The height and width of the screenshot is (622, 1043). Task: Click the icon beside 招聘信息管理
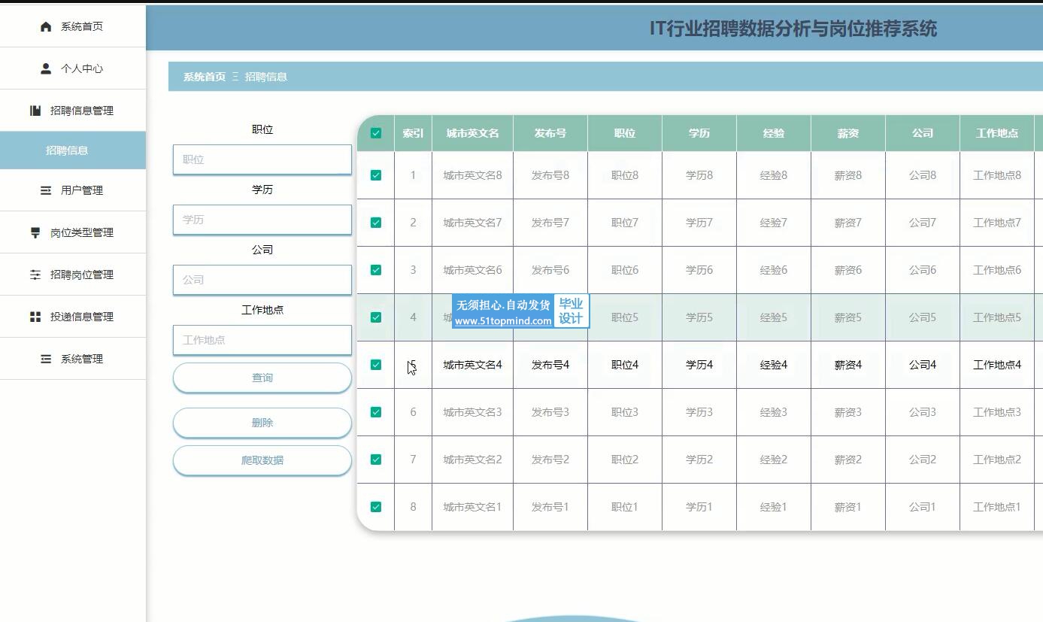click(x=35, y=111)
